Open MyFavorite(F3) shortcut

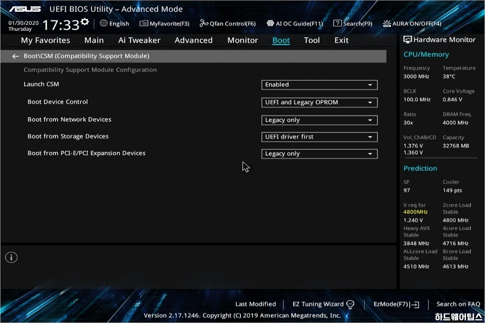coord(164,24)
